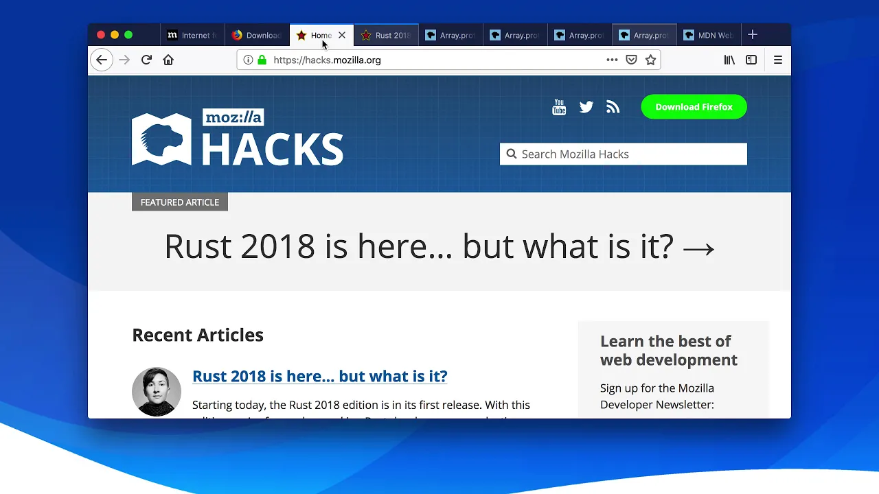Save page to Pocket icon
The height and width of the screenshot is (494, 879).
(631, 60)
